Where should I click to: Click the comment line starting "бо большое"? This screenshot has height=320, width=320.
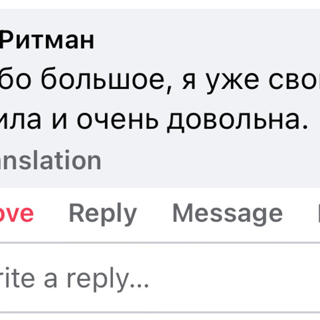tap(160, 81)
